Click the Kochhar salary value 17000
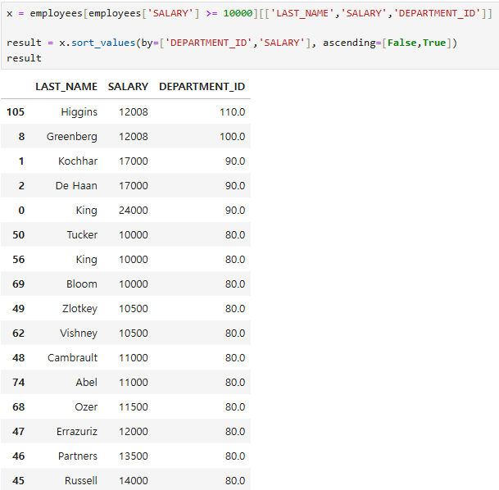The height and width of the screenshot is (490, 499). (134, 161)
